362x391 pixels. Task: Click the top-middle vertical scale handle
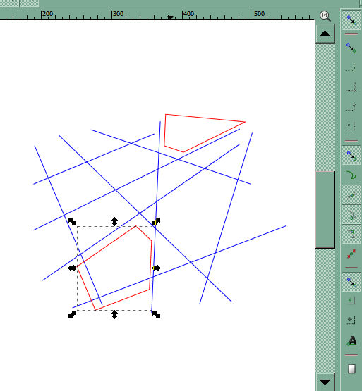pos(114,221)
